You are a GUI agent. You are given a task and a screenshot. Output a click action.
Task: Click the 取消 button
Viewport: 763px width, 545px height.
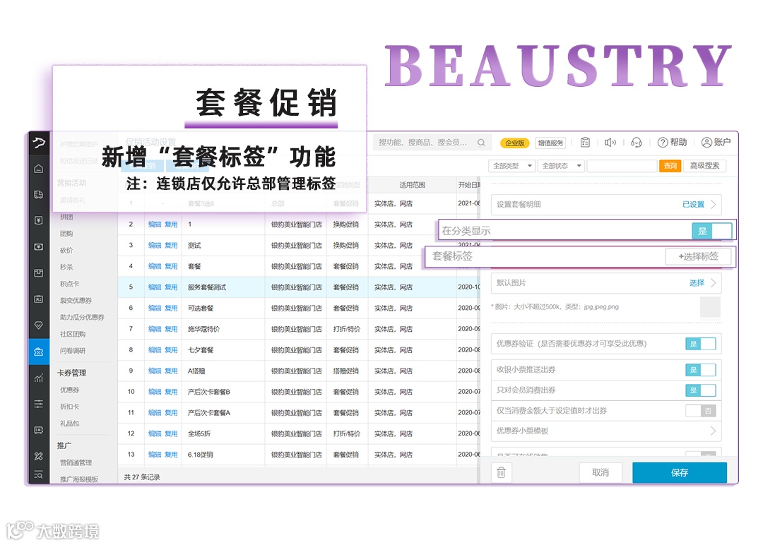coord(601,472)
